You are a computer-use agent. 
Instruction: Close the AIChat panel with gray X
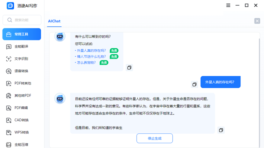257,21
